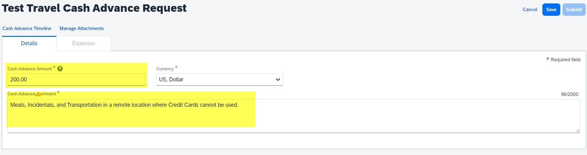Image resolution: width=587 pixels, height=155 pixels.
Task: Switch to the Expenses tab
Action: 84,43
